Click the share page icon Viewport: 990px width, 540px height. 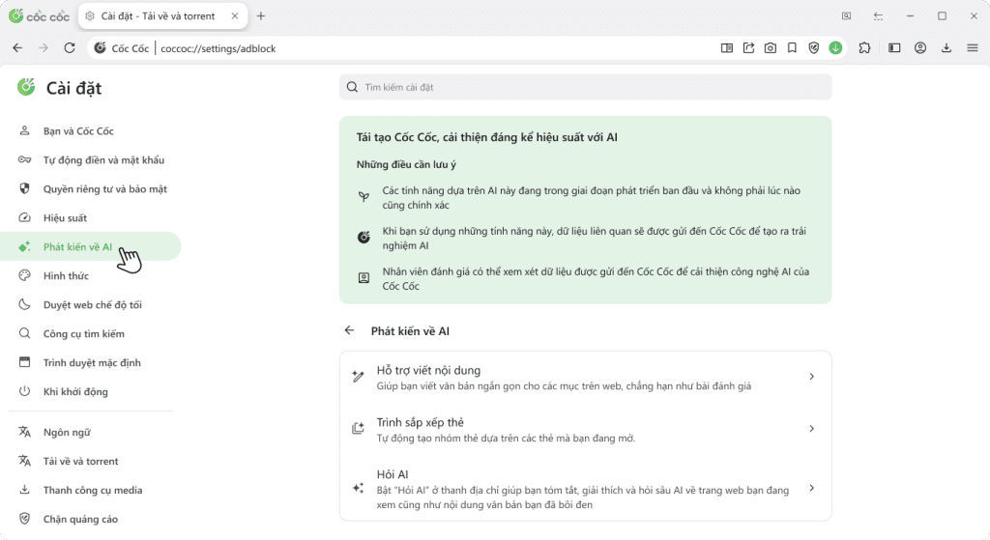tap(748, 48)
